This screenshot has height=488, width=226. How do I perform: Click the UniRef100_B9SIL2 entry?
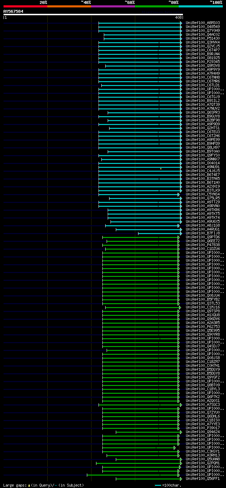[x=203, y=101]
